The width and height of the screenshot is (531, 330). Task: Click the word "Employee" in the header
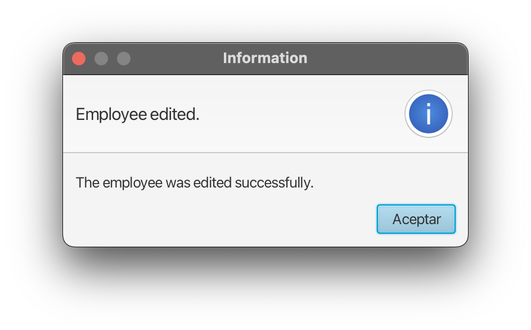point(111,115)
